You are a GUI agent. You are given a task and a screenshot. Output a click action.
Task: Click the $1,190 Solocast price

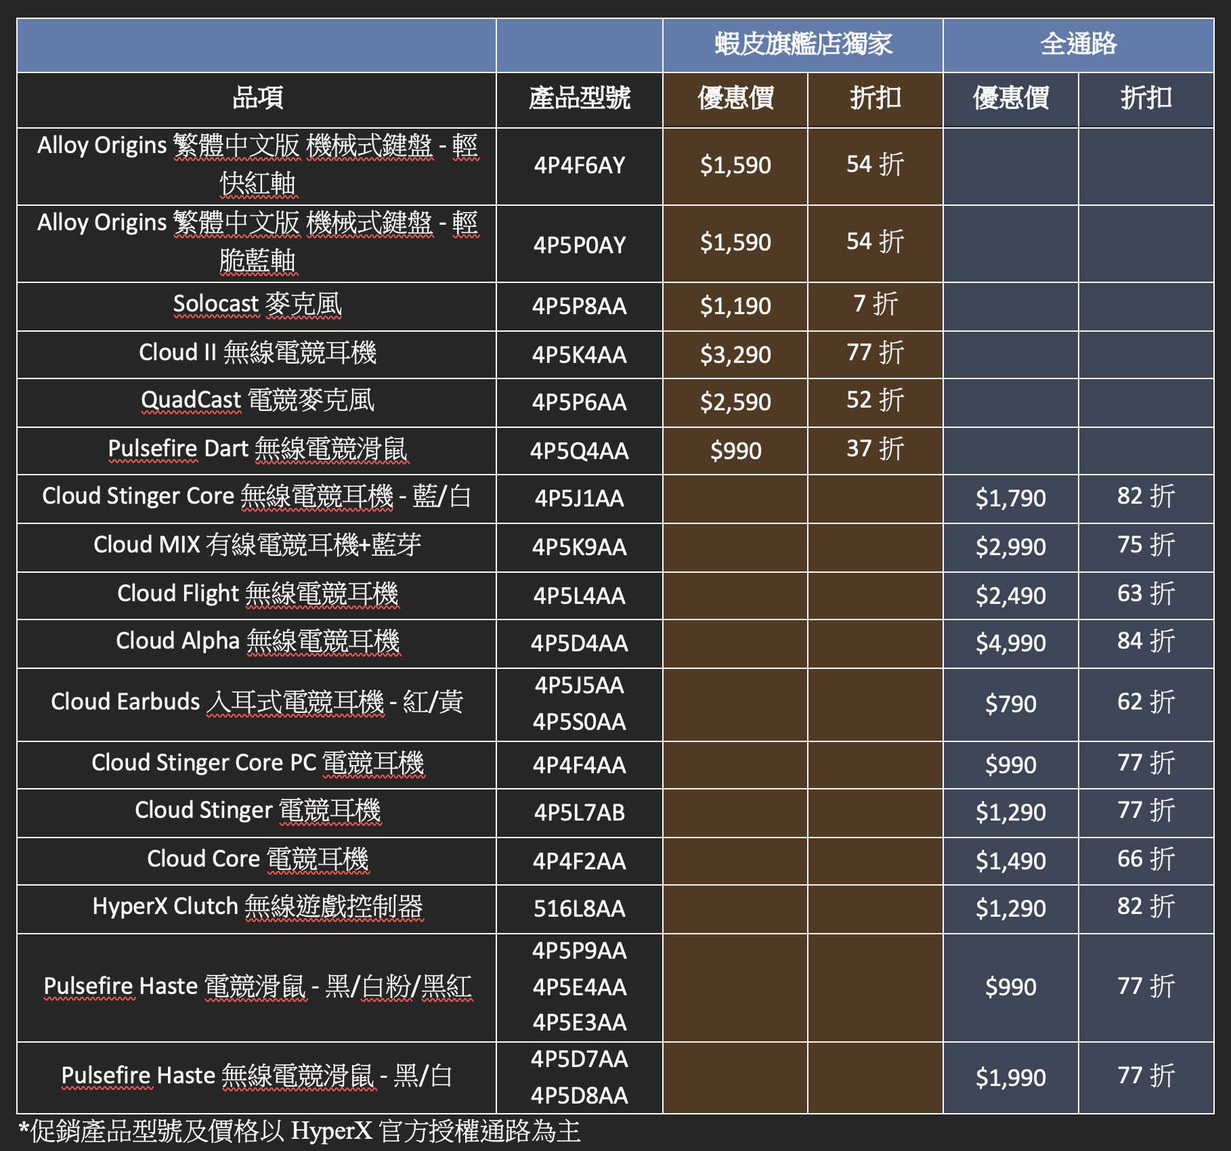(735, 306)
